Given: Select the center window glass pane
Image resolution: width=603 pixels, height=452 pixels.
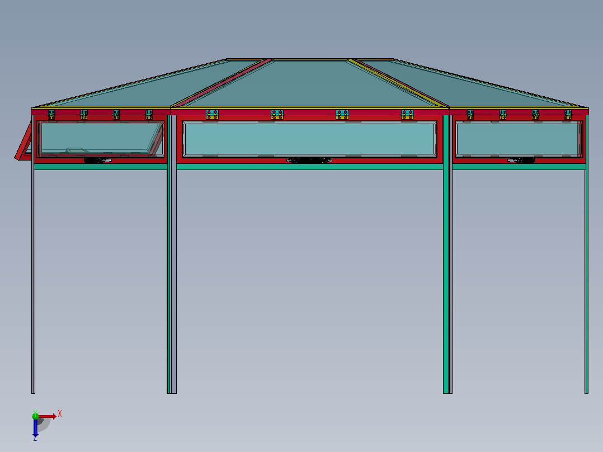Looking at the screenshot, I should coord(309,139).
